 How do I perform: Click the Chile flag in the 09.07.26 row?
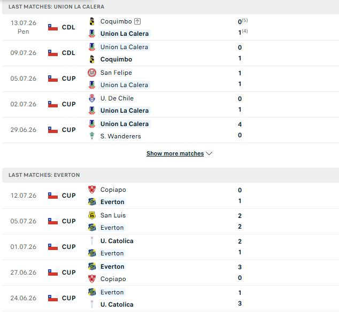[53, 53]
